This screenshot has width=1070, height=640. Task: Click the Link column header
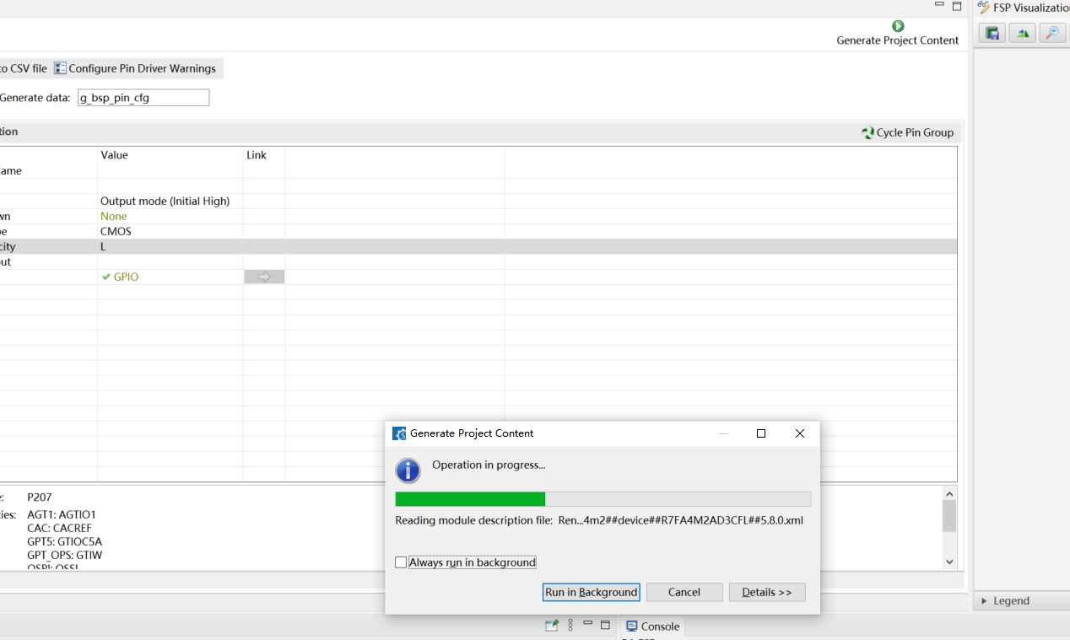(x=257, y=155)
